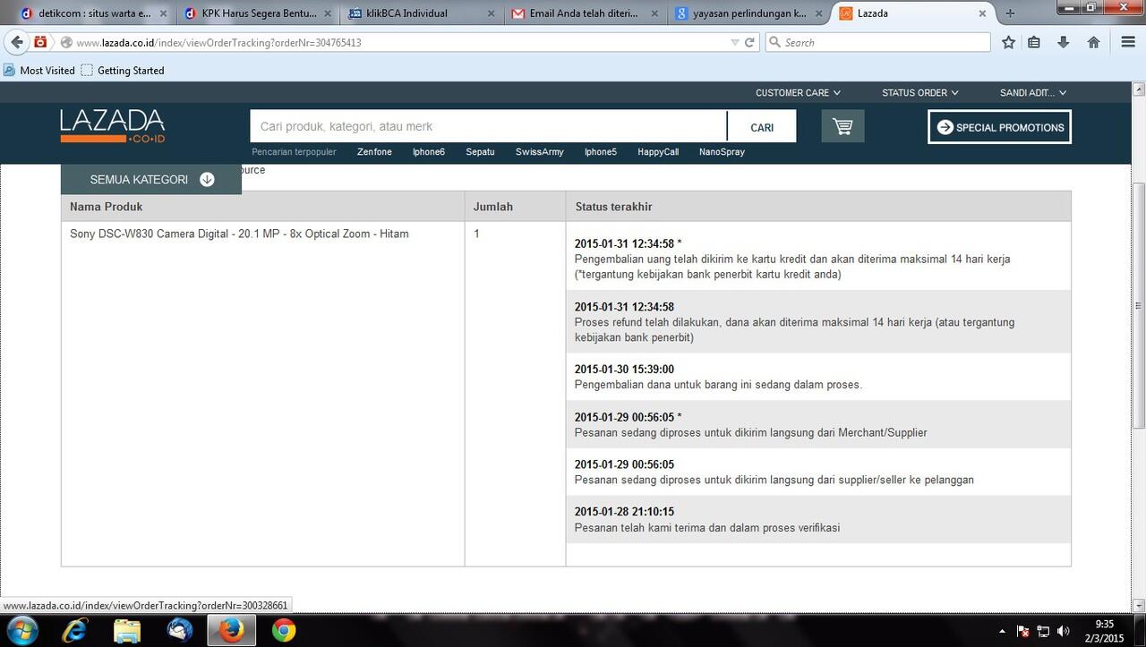This screenshot has height=647, width=1146.
Task: Search popular term Iphone6
Action: [429, 152]
